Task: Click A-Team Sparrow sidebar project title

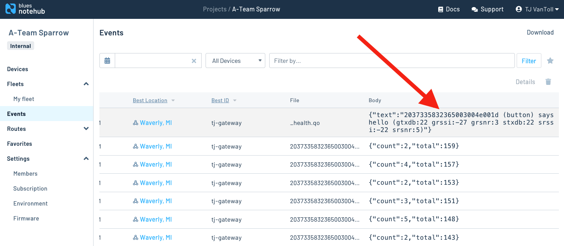Action: pos(39,33)
